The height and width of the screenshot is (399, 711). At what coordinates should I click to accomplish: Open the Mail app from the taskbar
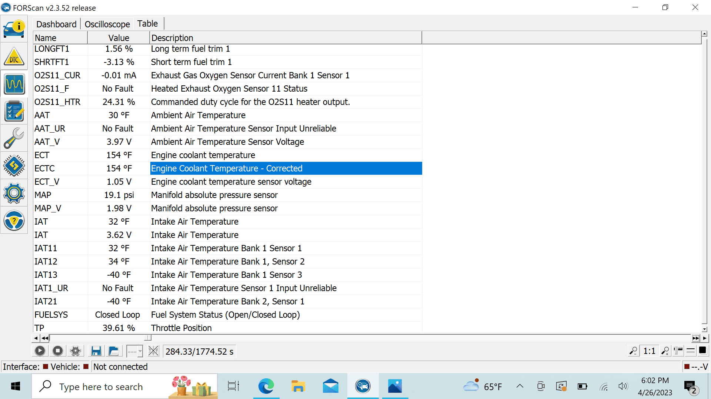click(x=330, y=386)
